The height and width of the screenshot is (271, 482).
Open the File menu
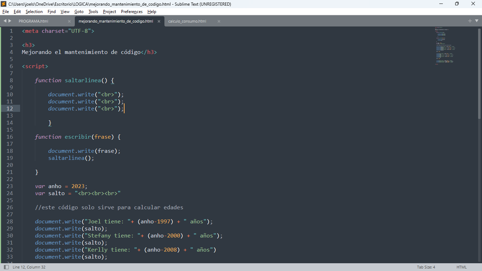pos(6,12)
